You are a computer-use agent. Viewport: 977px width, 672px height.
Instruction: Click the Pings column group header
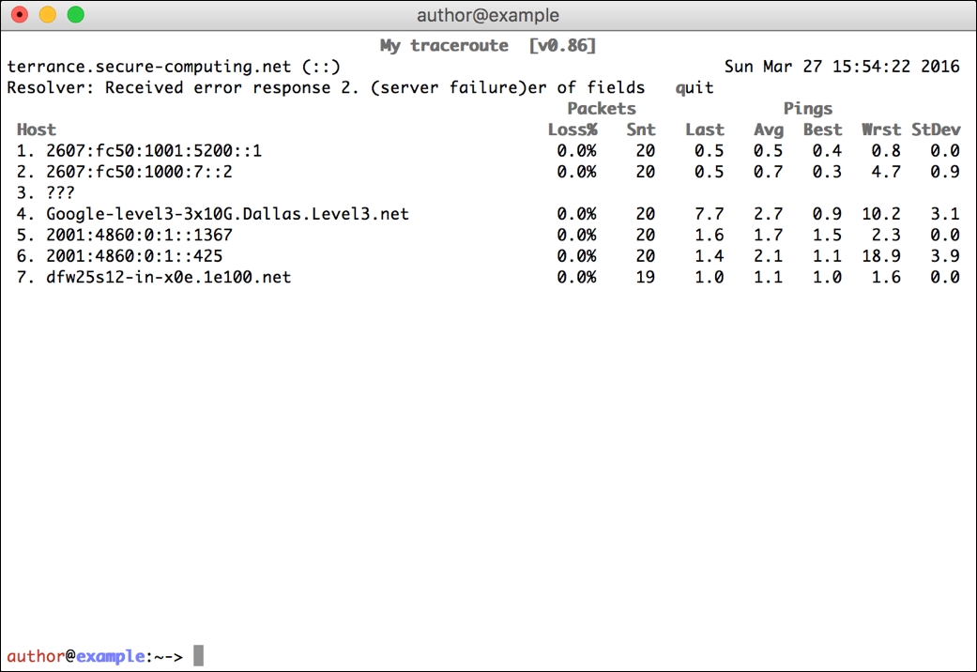tap(807, 109)
